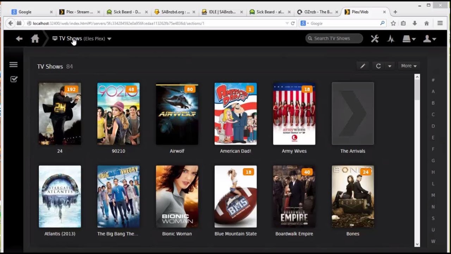
Task: Click the 192 unwatched badge on 24
Action: click(71, 89)
